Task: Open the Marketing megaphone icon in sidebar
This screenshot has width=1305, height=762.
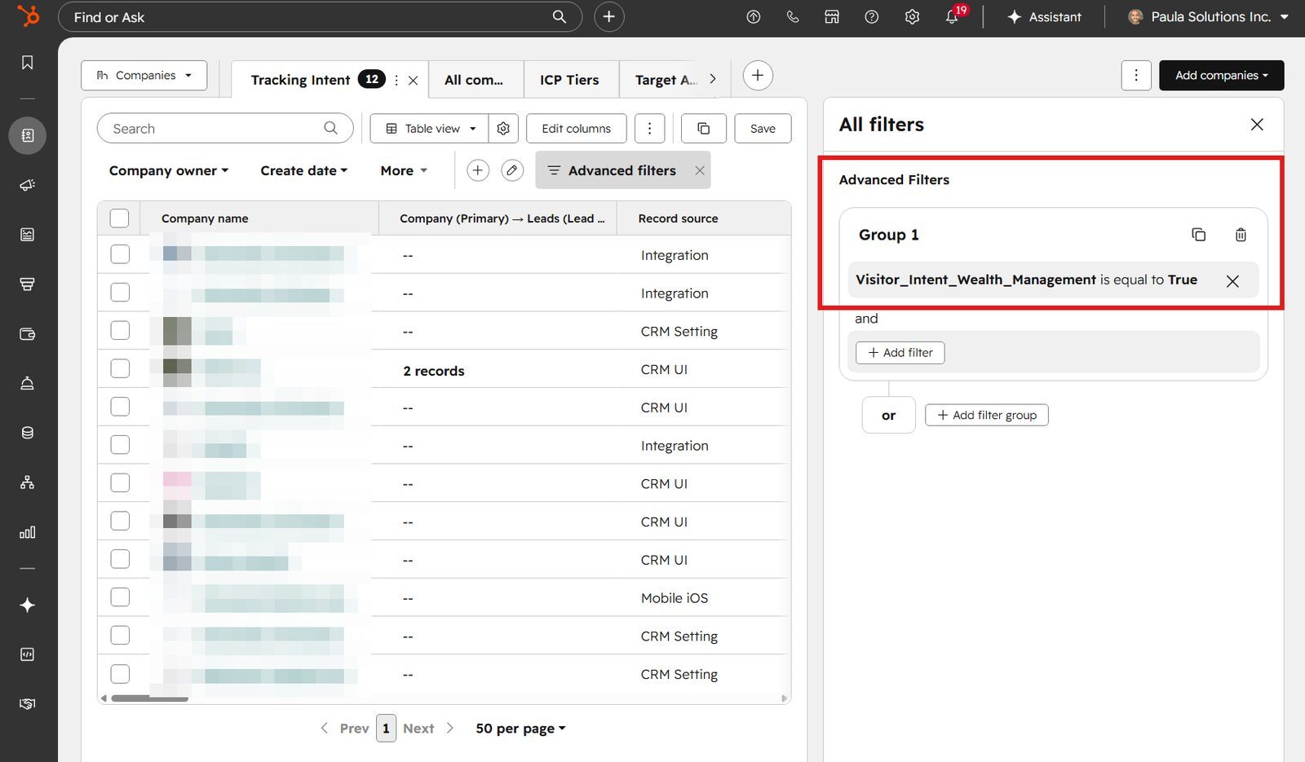Action: click(x=27, y=185)
